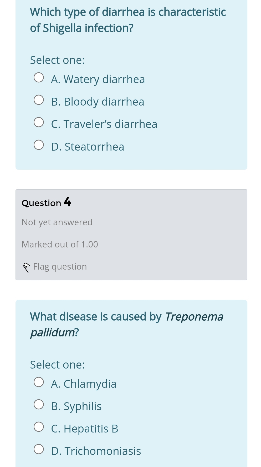Click the radio circle next to Watery diarrhea
This screenshot has height=467, width=261.
coord(39,77)
